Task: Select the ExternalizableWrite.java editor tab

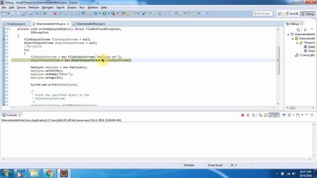Action: [51, 24]
